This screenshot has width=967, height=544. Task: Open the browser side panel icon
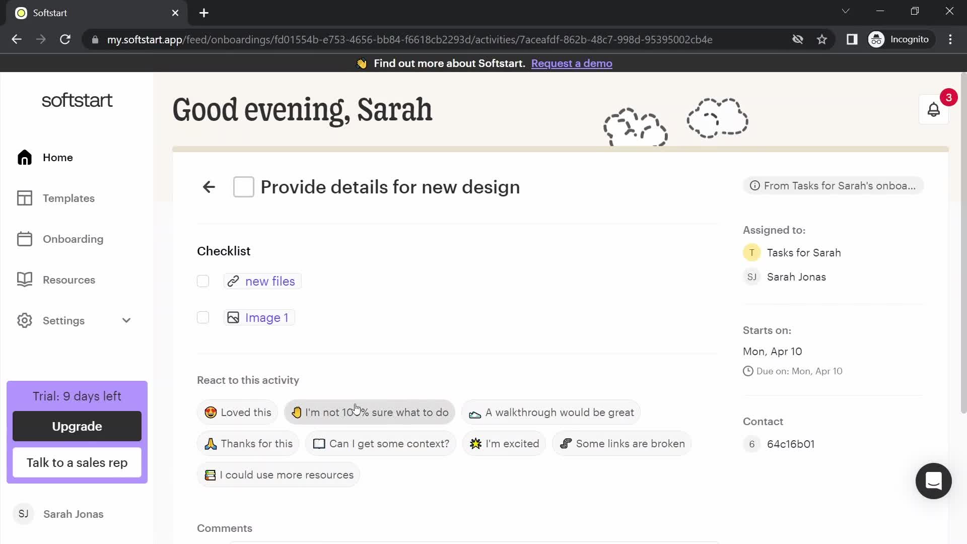coord(852,39)
